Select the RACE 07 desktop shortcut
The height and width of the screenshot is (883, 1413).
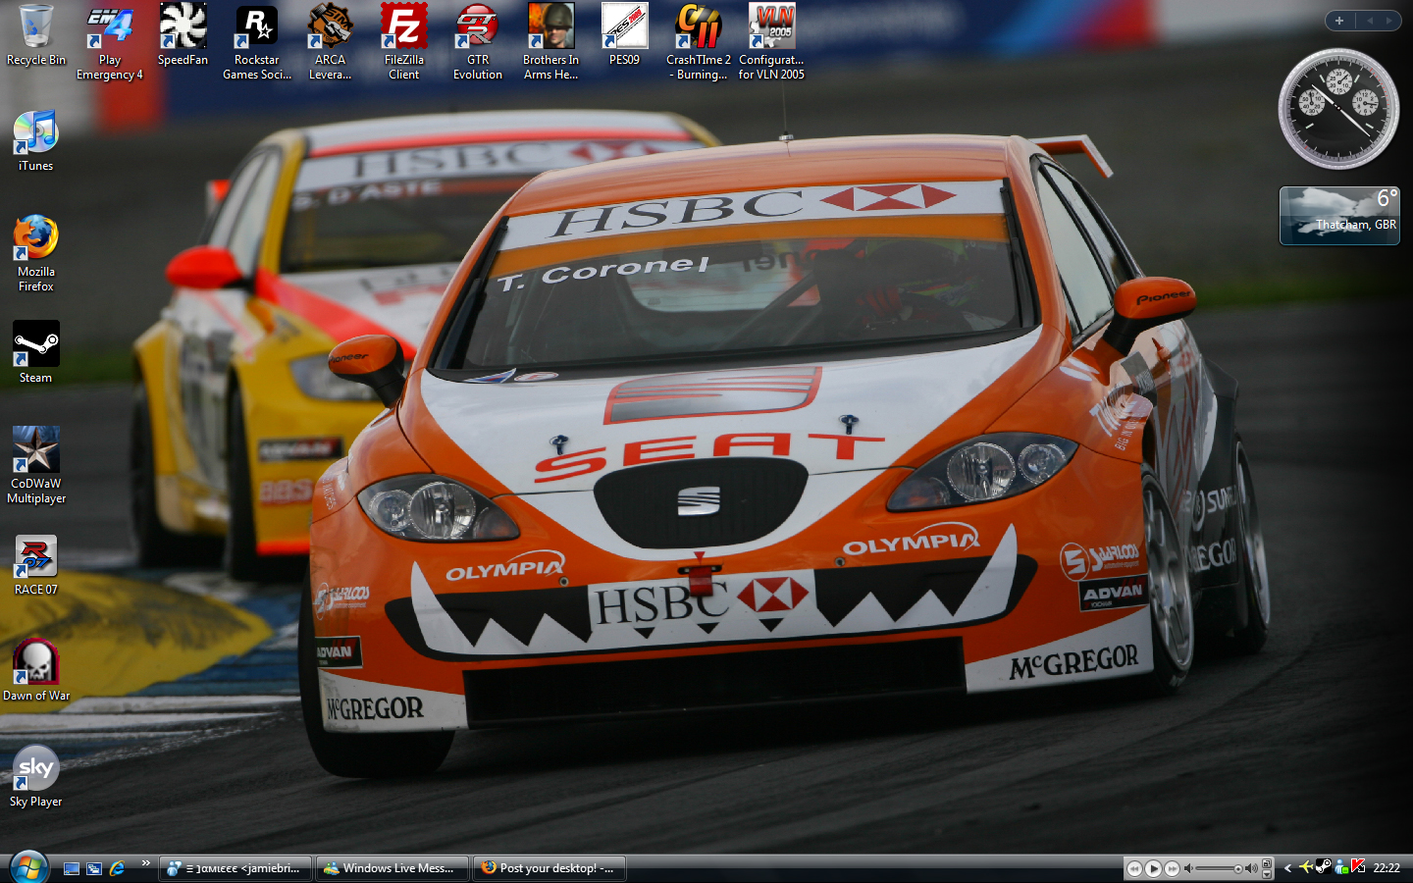pyautogui.click(x=35, y=566)
